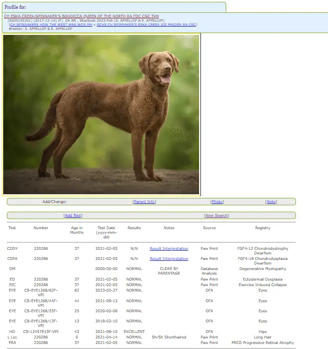Click the Parent Info link
The height and width of the screenshot is (349, 328).
(x=145, y=202)
